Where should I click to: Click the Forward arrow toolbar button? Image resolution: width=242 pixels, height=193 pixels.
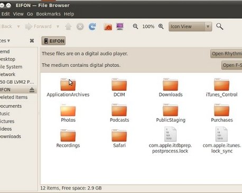coord(39,26)
